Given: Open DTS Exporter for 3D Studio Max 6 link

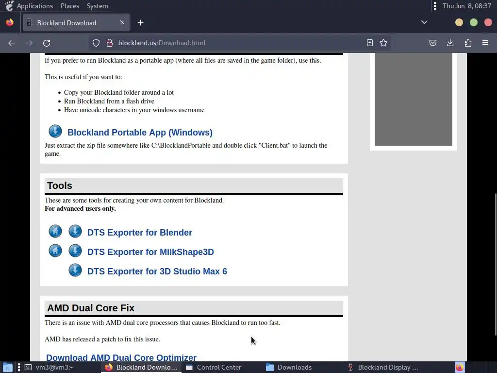Looking at the screenshot, I should pos(157,271).
